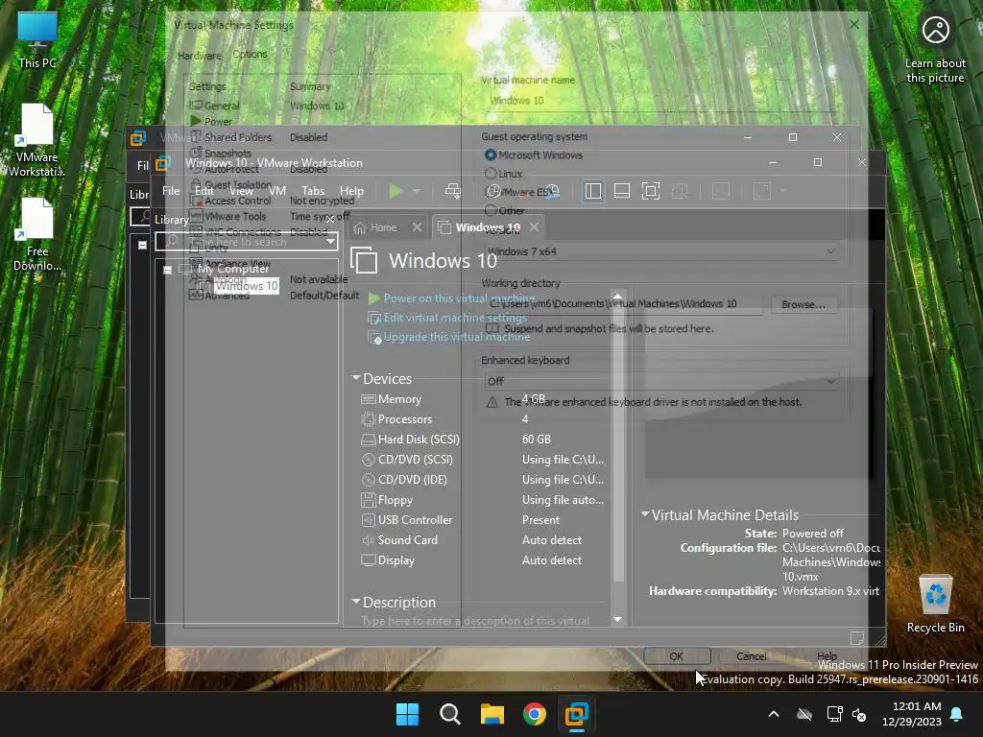Select Microsoft Windows guest OS radio
The height and width of the screenshot is (737, 983).
click(x=491, y=155)
